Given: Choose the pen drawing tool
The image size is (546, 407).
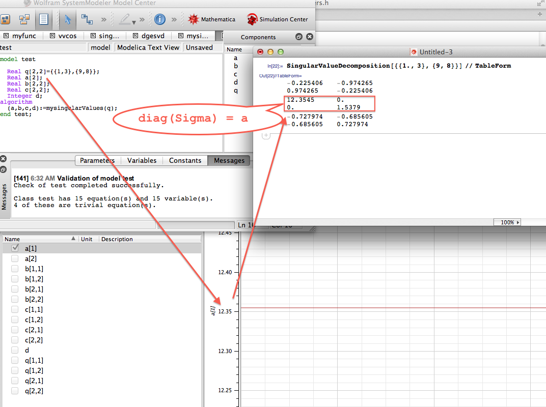Looking at the screenshot, I should (125, 19).
